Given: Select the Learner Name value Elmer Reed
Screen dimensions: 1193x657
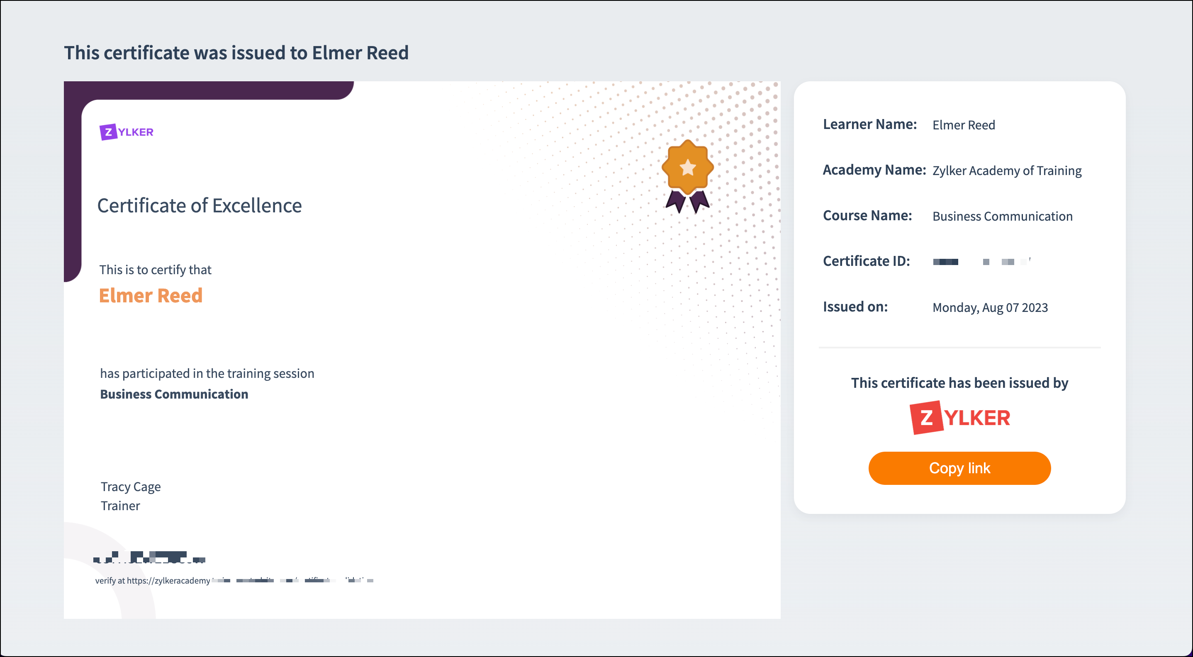Looking at the screenshot, I should point(963,125).
